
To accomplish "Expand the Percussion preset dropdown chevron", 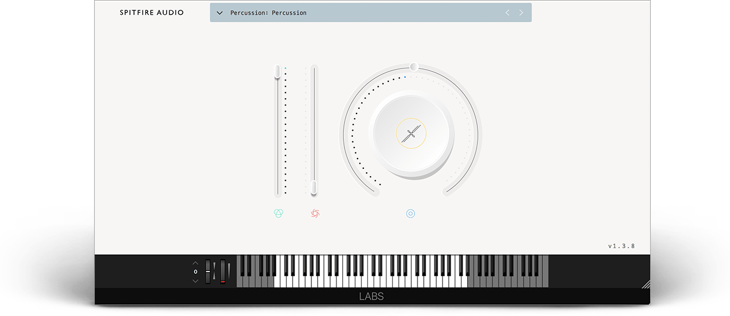I will (x=220, y=13).
